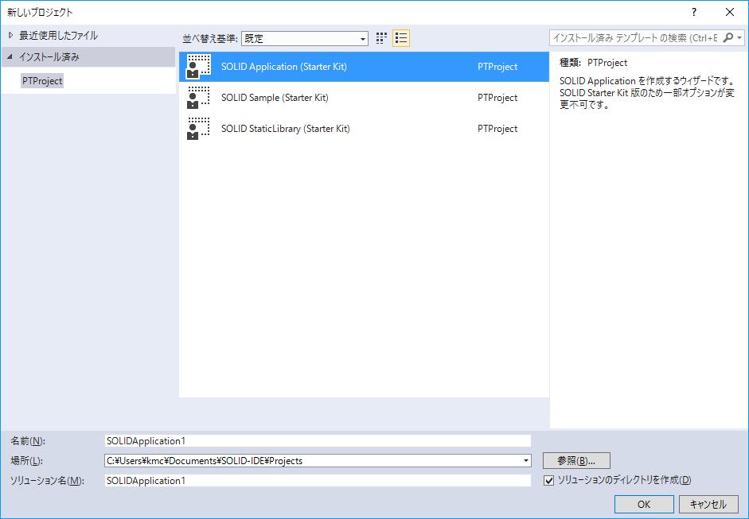Expand the recently used files node
The height and width of the screenshot is (519, 749).
coord(10,36)
